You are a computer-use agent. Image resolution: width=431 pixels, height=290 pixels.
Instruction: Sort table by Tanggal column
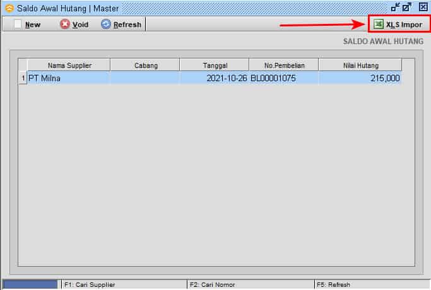[x=215, y=65]
